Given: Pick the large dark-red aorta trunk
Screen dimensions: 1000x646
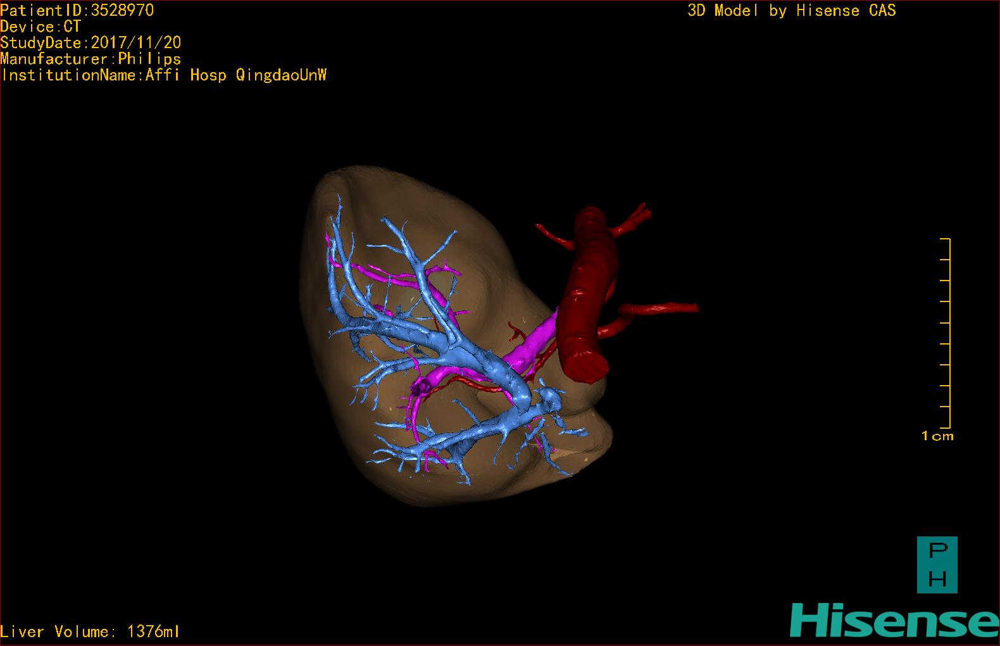Looking at the screenshot, I should [x=587, y=294].
